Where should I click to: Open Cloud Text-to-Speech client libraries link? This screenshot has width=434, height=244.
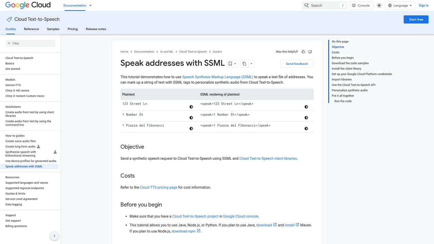[x=268, y=158]
